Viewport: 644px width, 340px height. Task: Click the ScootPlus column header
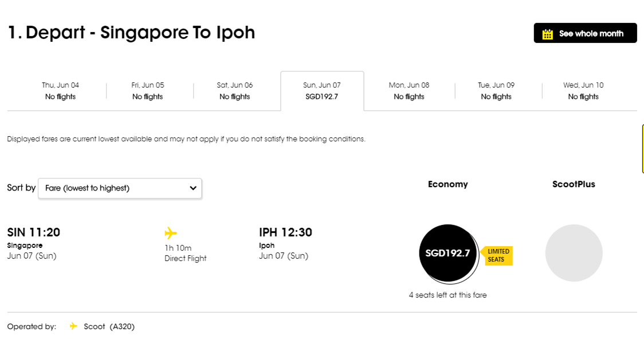coord(574,184)
